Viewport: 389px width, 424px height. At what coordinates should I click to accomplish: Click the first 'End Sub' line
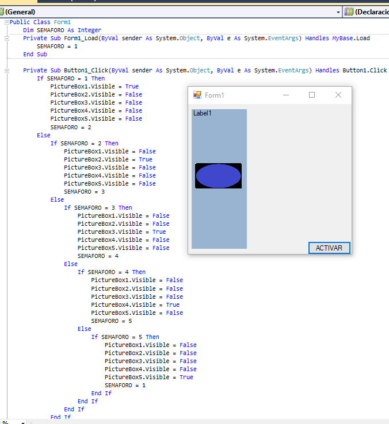[x=35, y=55]
